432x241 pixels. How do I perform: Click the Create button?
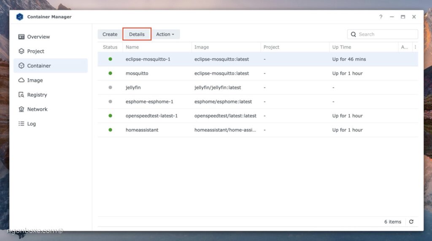[x=110, y=34]
